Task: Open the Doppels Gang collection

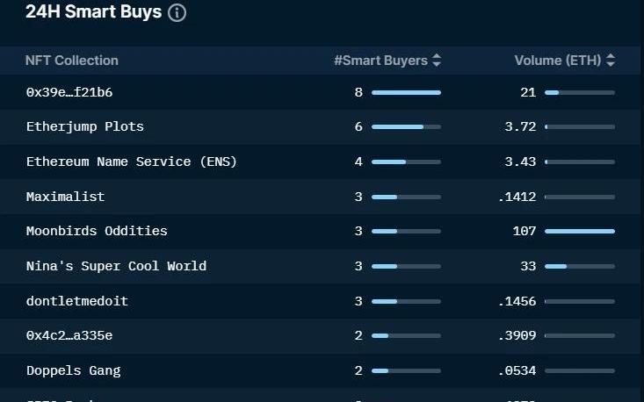Action: click(74, 370)
